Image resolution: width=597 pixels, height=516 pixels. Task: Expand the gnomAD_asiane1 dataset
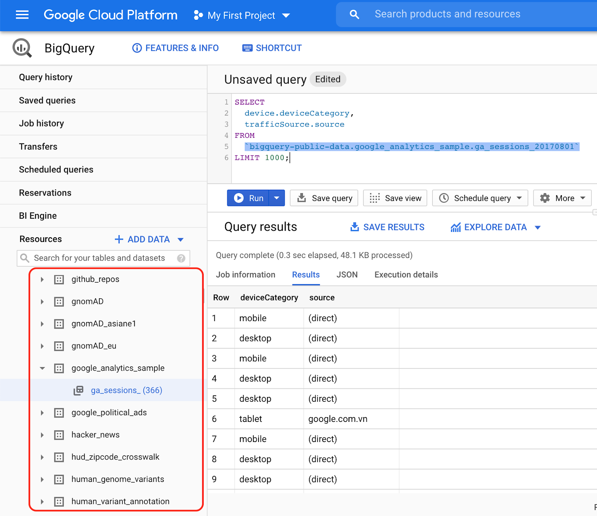(42, 324)
